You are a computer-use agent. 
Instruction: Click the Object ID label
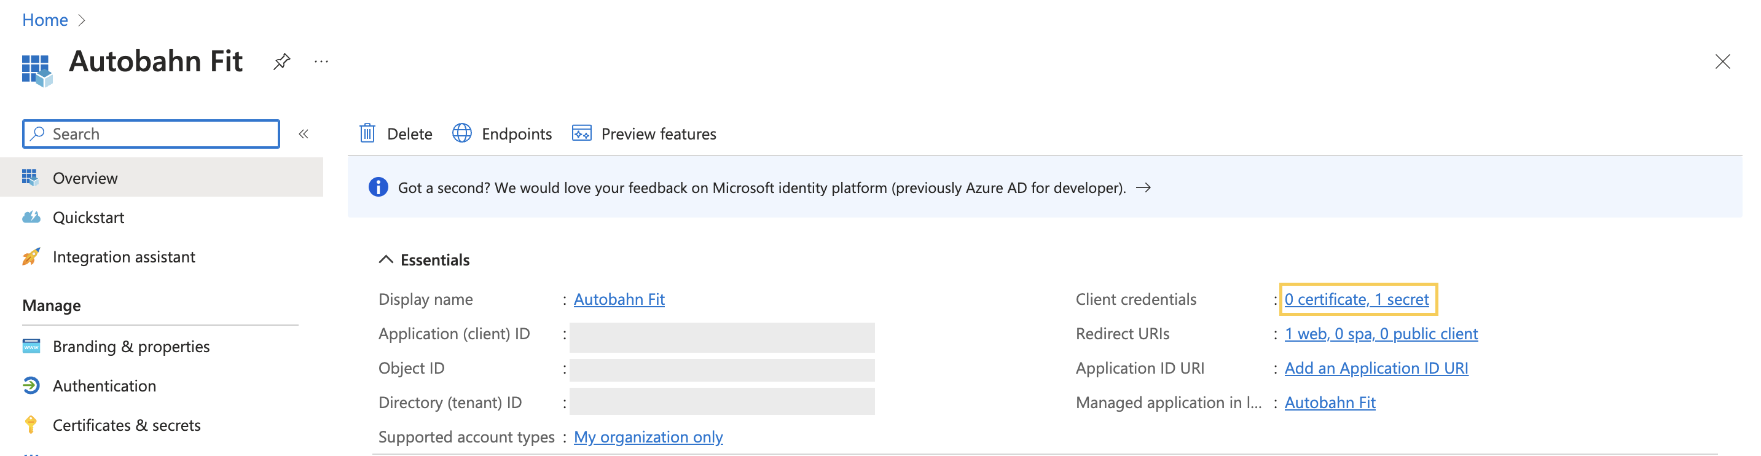[x=412, y=369]
